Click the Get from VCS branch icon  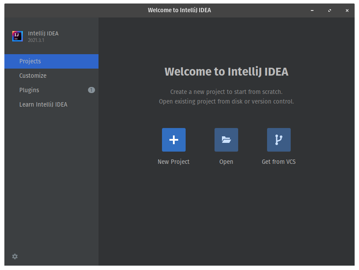click(278, 139)
